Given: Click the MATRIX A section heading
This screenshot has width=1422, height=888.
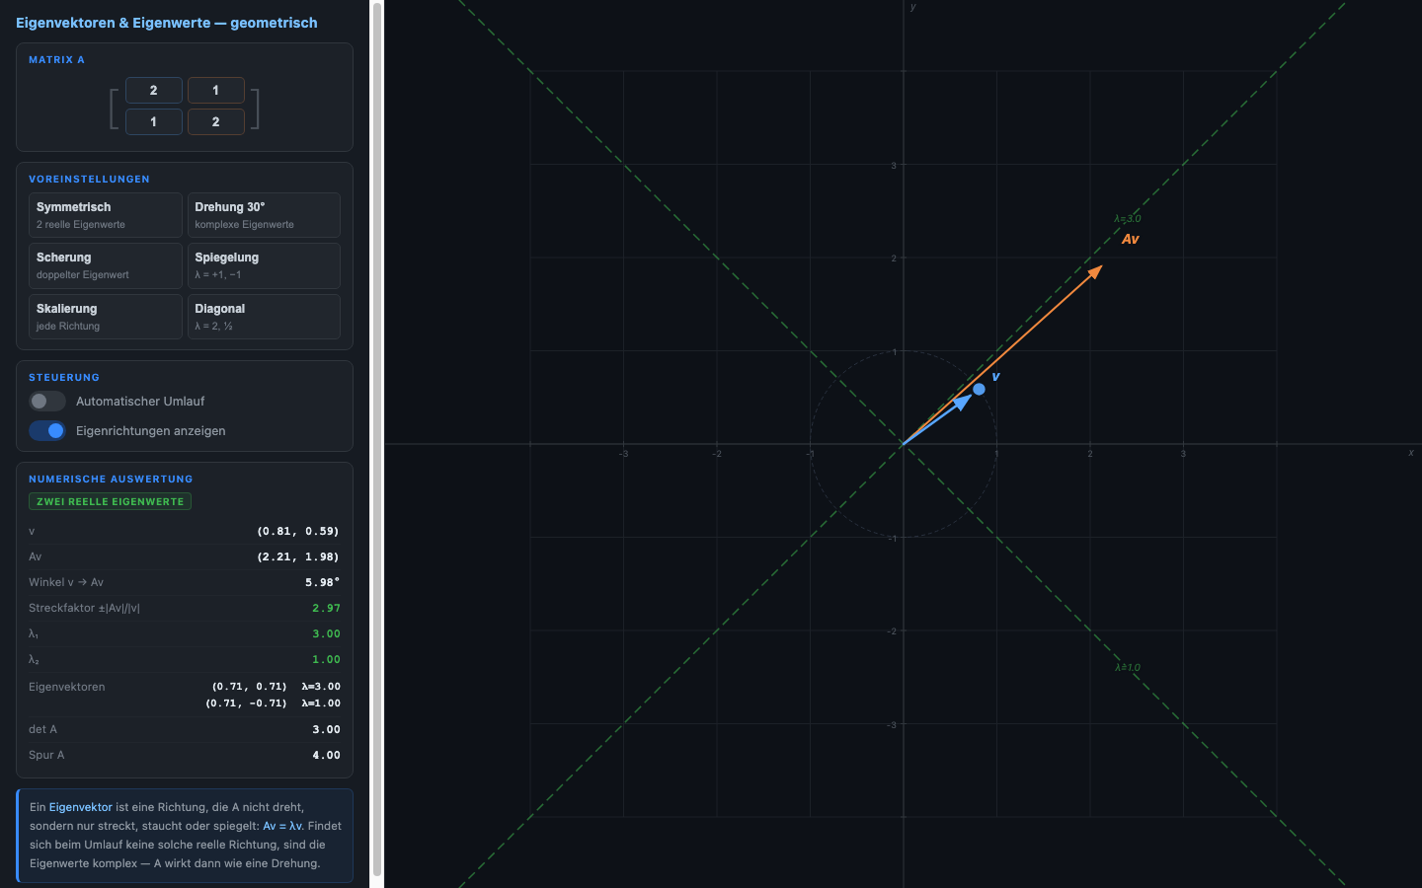Looking at the screenshot, I should (x=56, y=60).
